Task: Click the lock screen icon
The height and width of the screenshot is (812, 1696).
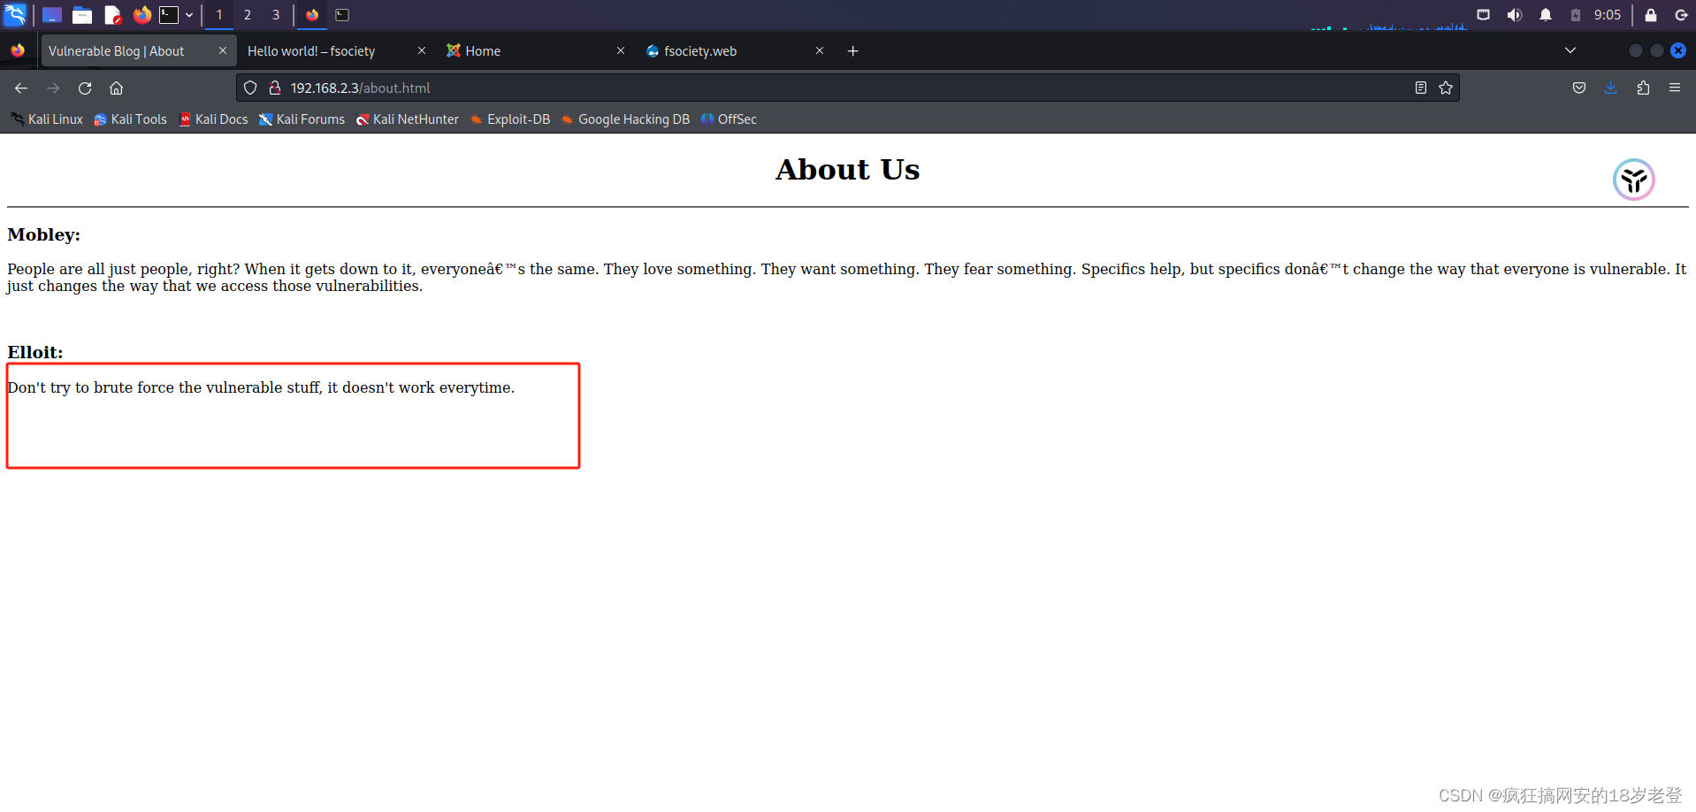Action: pyautogui.click(x=1651, y=15)
